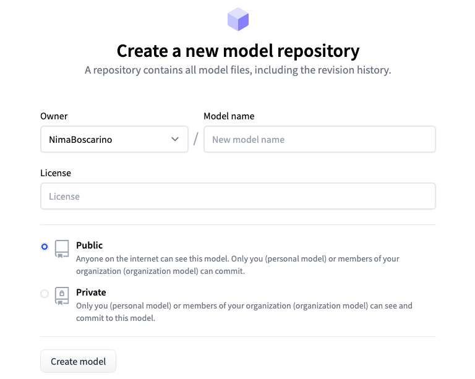The width and height of the screenshot is (475, 379).
Task: Select the Private radio button
Action: pyautogui.click(x=45, y=294)
